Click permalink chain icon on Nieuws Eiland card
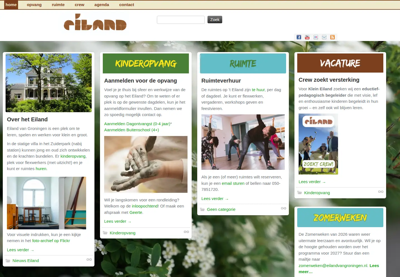 click(x=89, y=260)
